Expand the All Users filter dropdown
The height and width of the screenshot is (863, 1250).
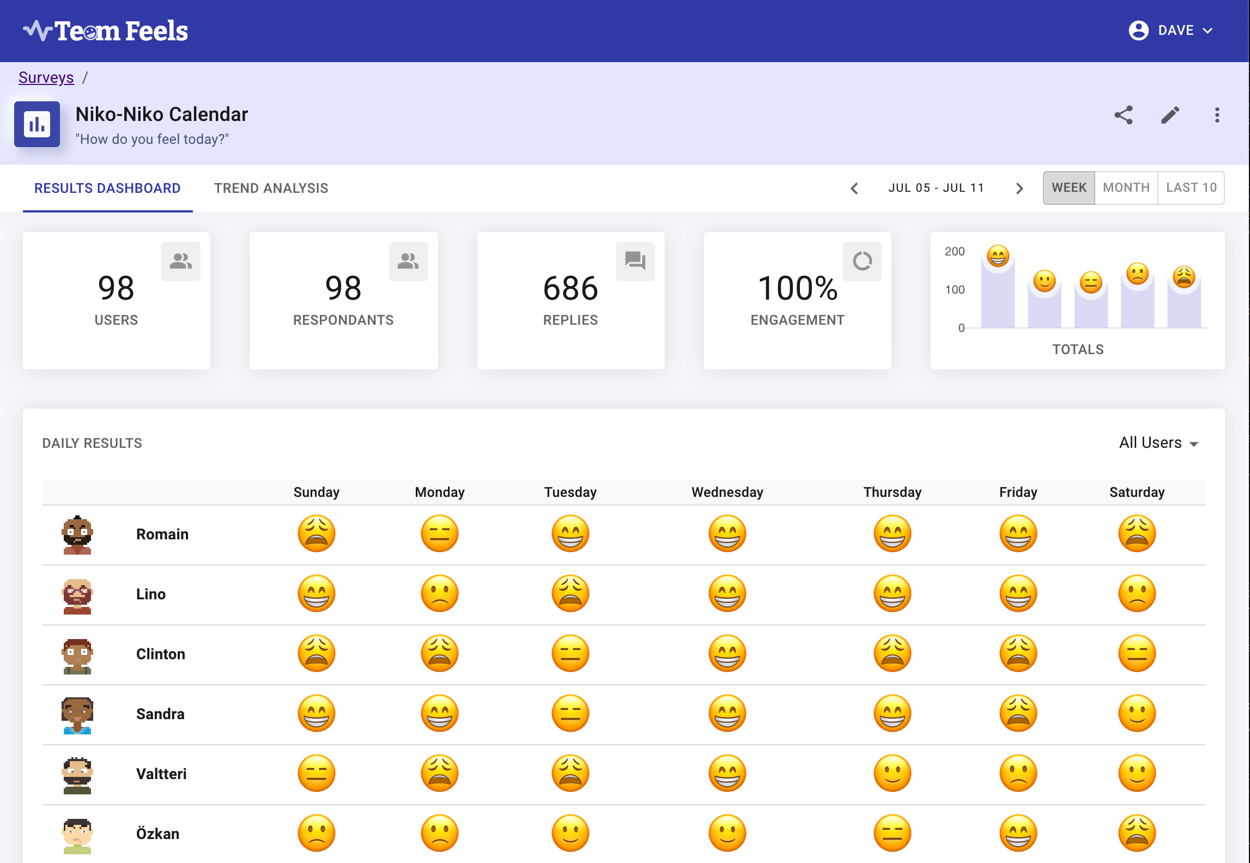(x=1158, y=443)
